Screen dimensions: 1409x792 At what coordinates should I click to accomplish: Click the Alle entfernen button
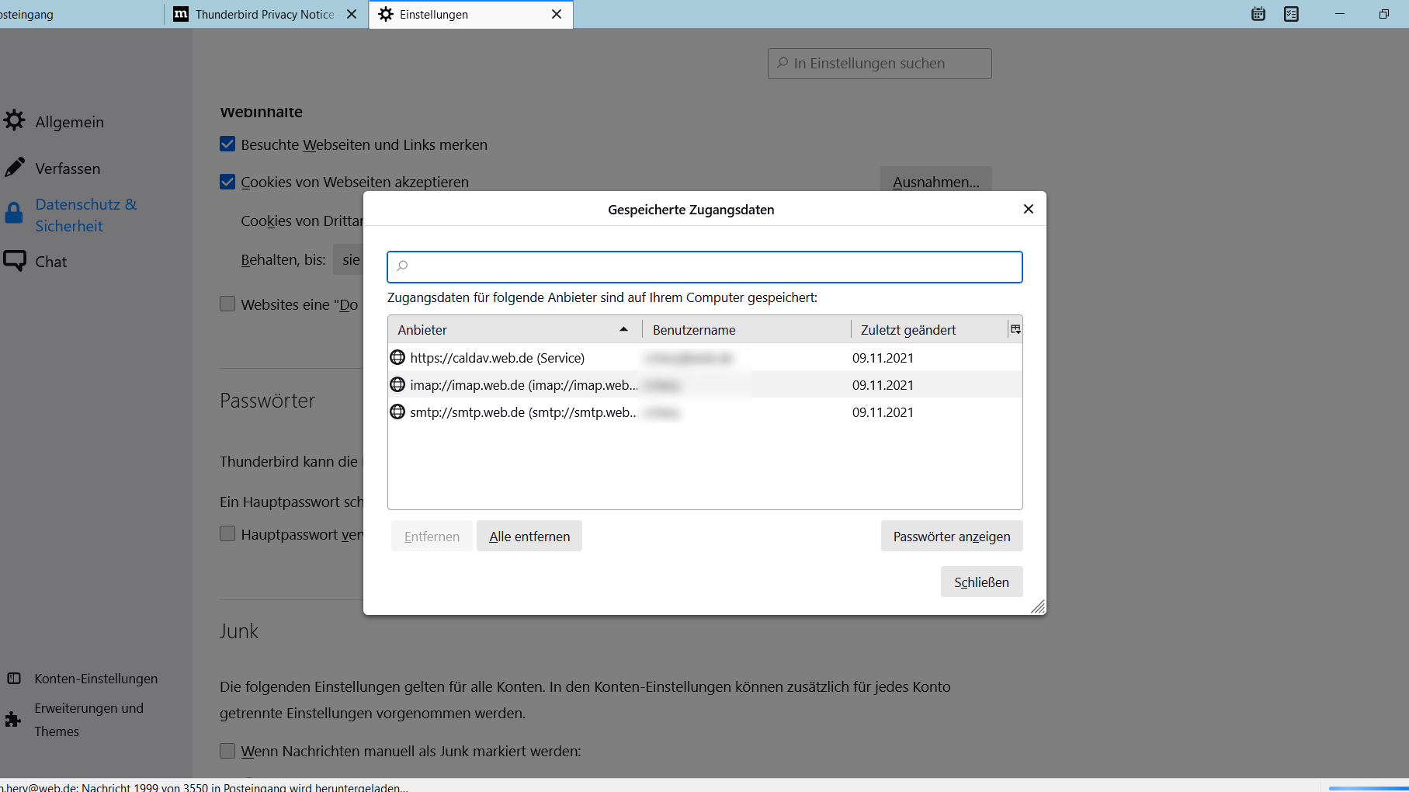click(x=529, y=537)
